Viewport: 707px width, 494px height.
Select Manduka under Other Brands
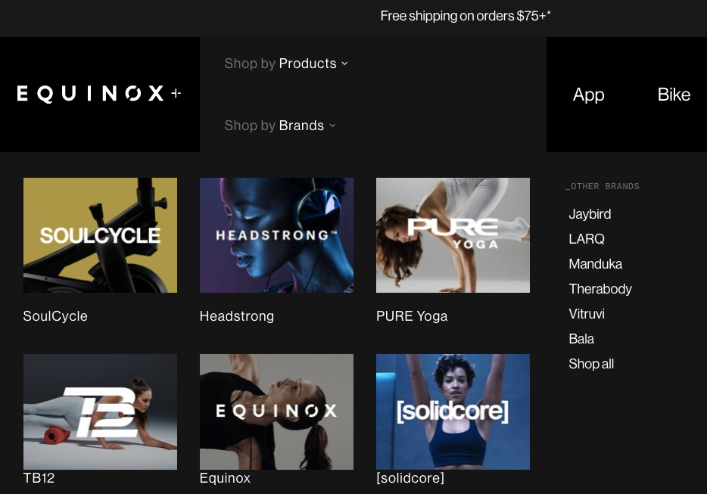pyautogui.click(x=595, y=264)
